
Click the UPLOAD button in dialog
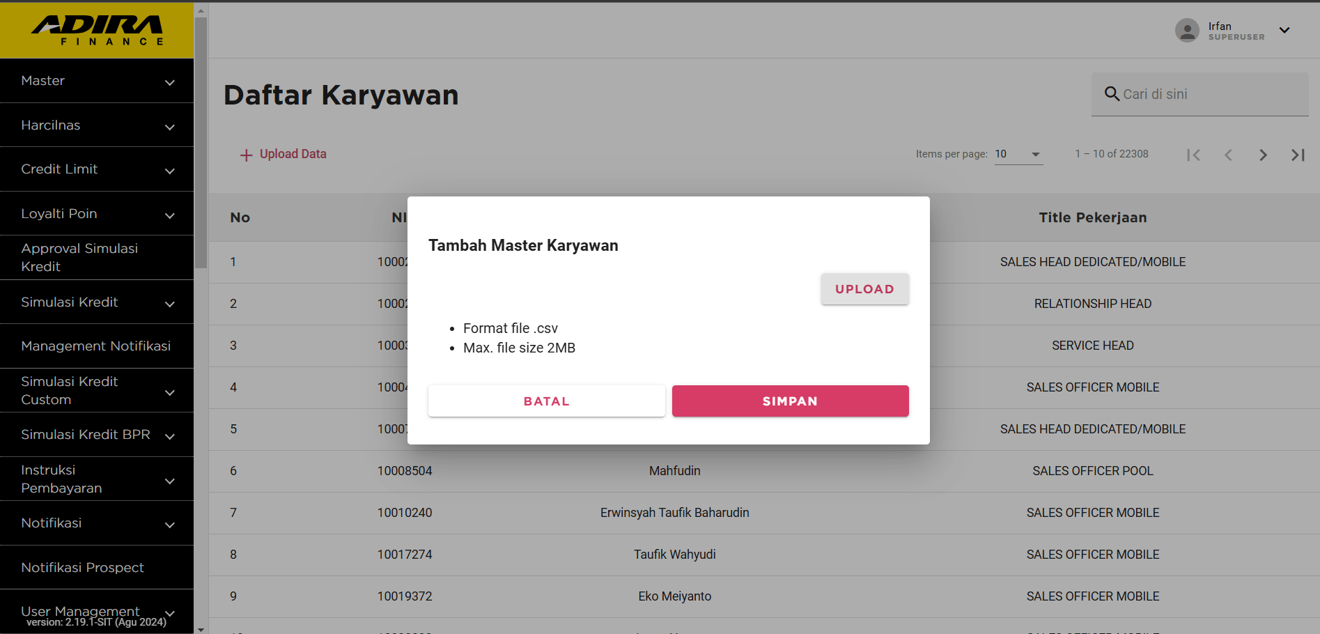click(864, 289)
